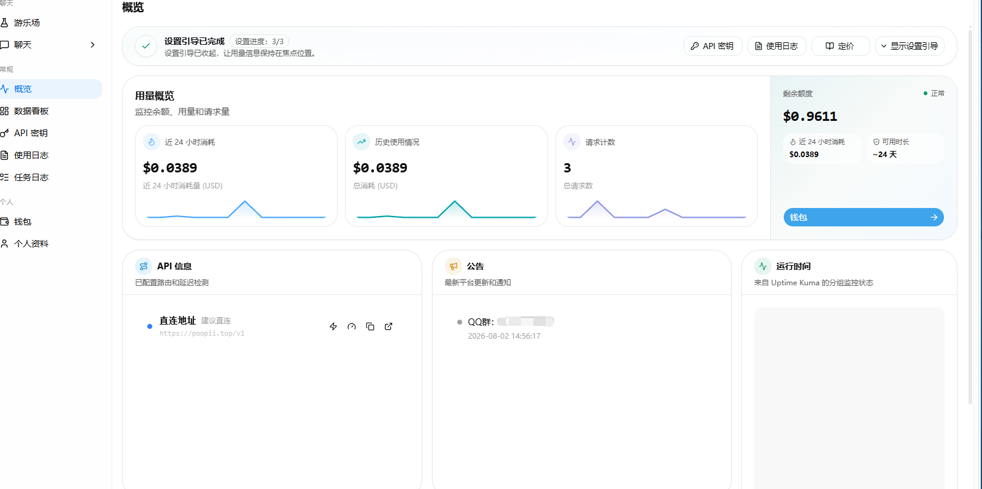Viewport: 982px width, 489px height.
Task: Click the 公告 megaphone icon
Action: (x=454, y=266)
